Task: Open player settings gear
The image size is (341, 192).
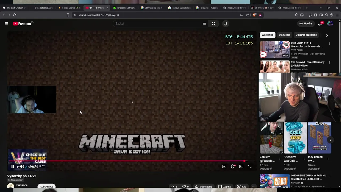Action: pos(233,166)
